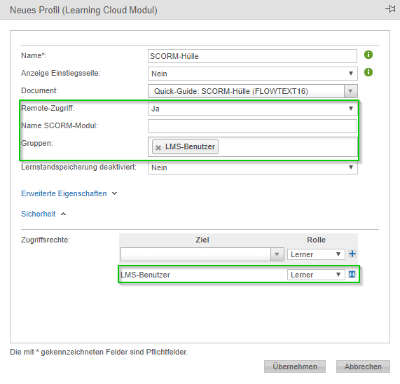Click the Übernehmen button
400x384 pixels.
click(x=295, y=366)
